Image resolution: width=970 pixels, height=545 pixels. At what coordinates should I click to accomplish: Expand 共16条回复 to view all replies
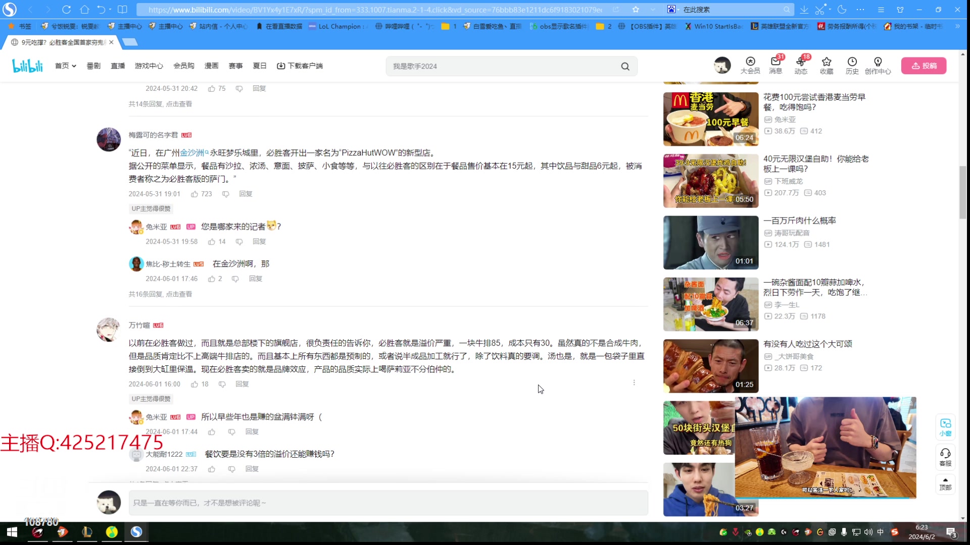pyautogui.click(x=161, y=294)
